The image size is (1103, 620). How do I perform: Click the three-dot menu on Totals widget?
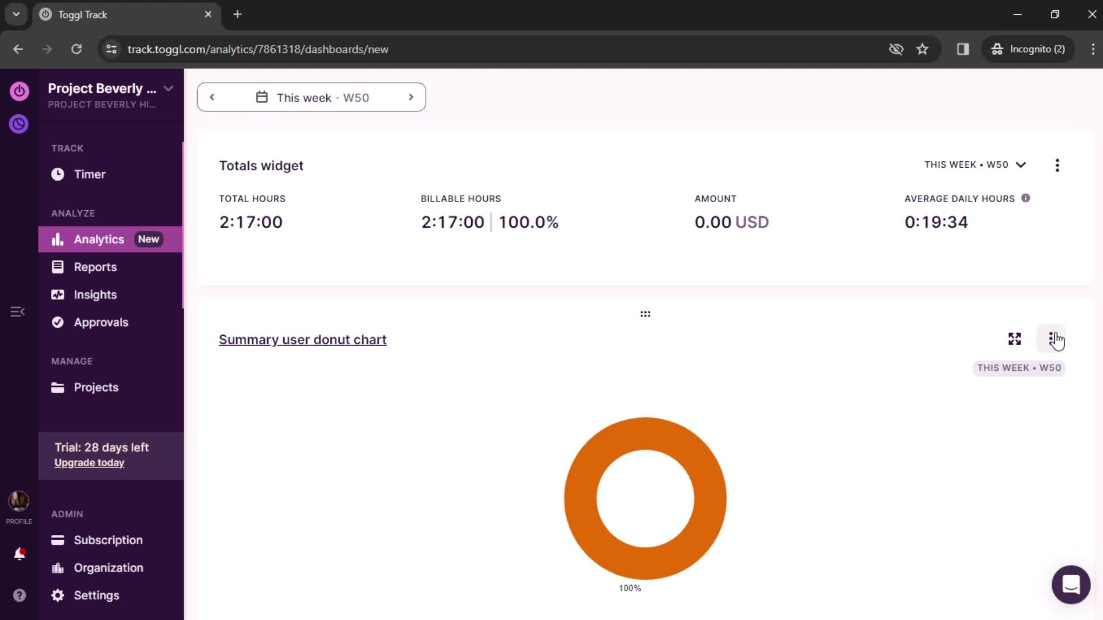[x=1057, y=165]
